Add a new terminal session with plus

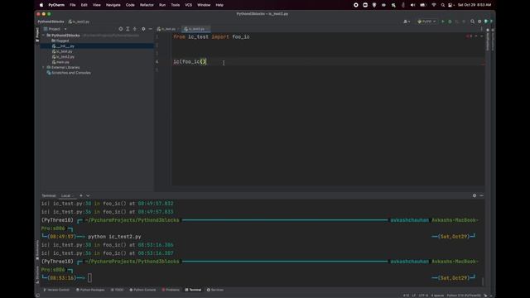click(x=81, y=195)
